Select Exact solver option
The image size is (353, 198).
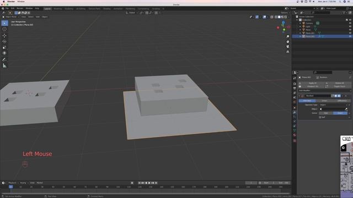(340, 113)
